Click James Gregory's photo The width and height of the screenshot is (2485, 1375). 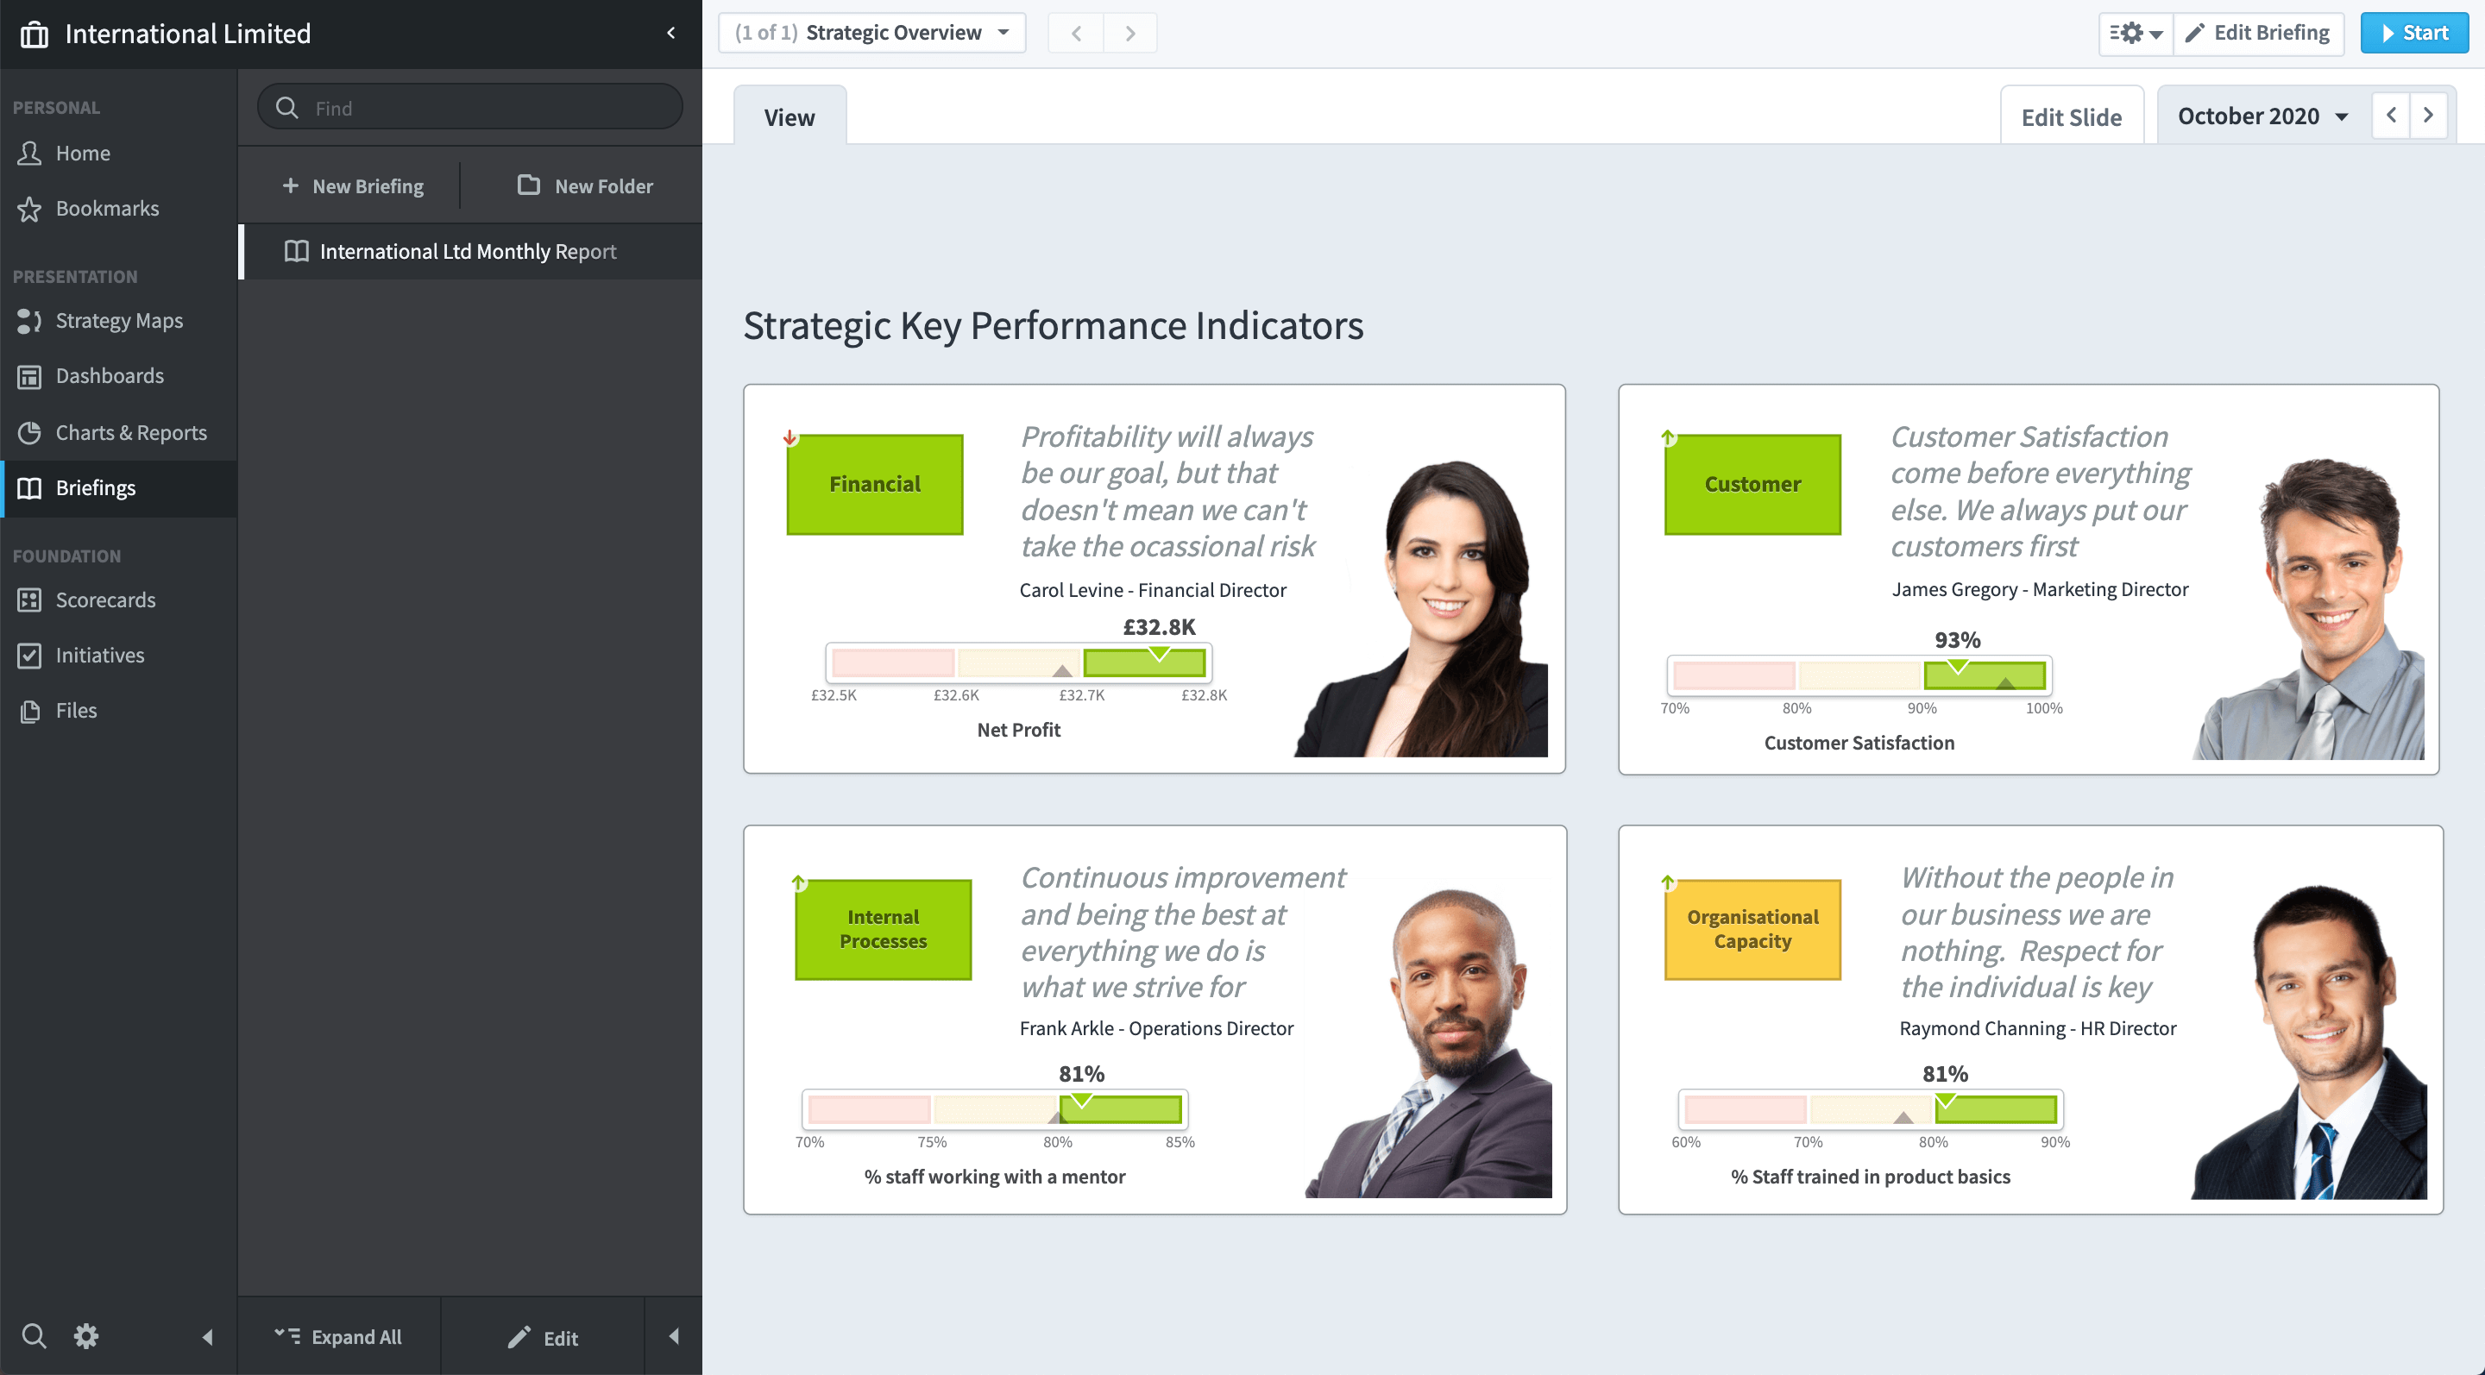click(2307, 609)
